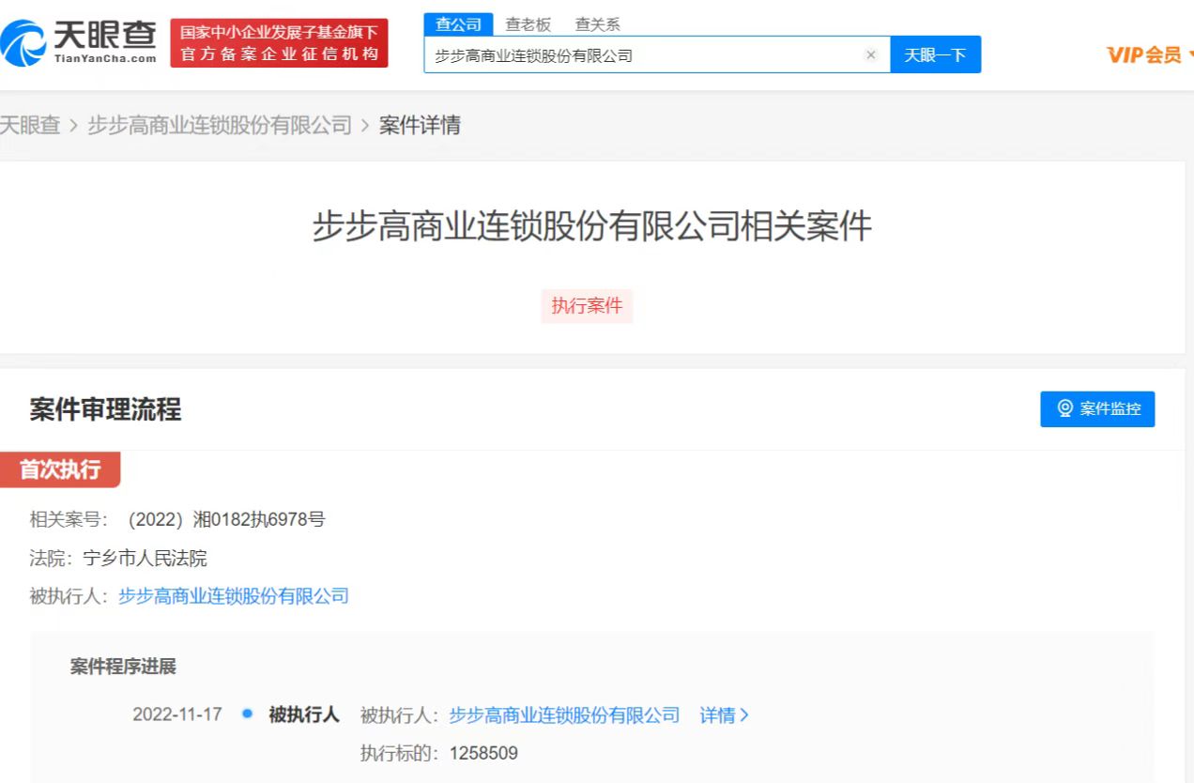Select the 查公司 search tab
The height and width of the screenshot is (783, 1194).
458,24
